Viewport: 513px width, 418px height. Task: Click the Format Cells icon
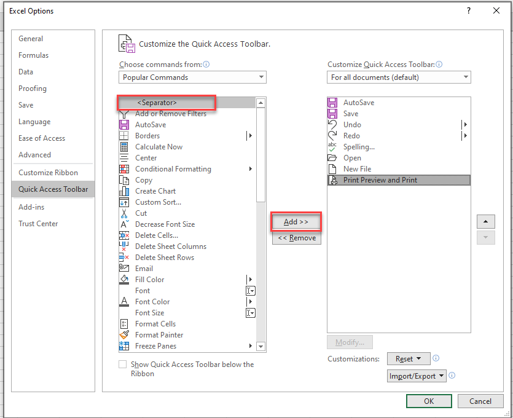pyautogui.click(x=124, y=324)
